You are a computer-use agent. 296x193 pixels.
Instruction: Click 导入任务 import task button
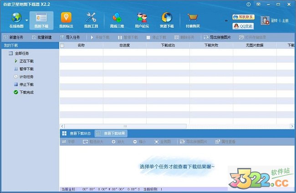click(x=70, y=37)
